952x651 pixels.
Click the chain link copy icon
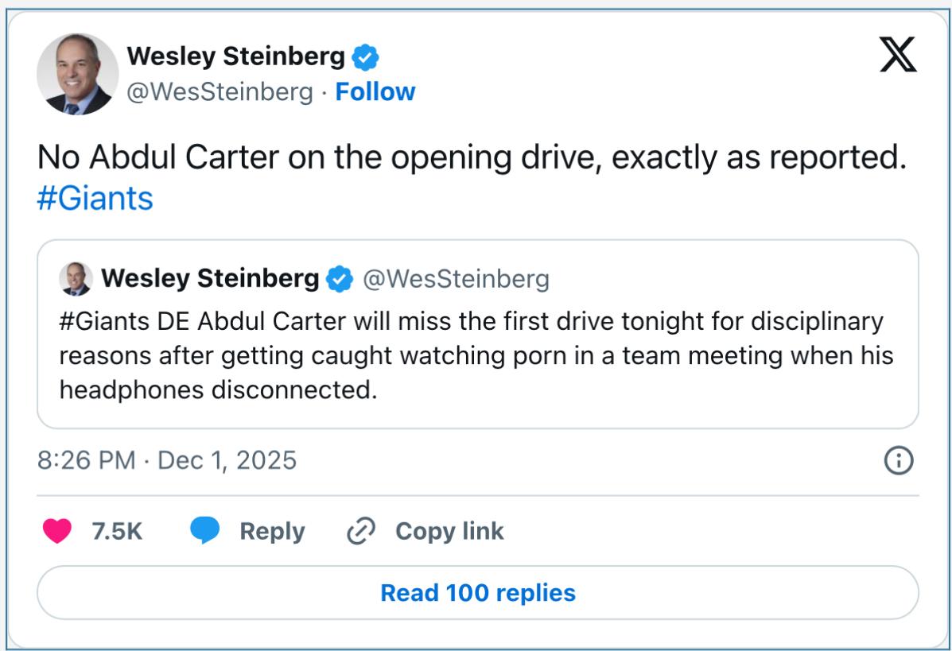(361, 531)
